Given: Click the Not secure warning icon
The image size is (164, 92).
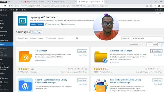Looking at the screenshot, I should point(9,6).
